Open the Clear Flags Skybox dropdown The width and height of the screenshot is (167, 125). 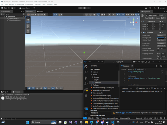click(161, 35)
